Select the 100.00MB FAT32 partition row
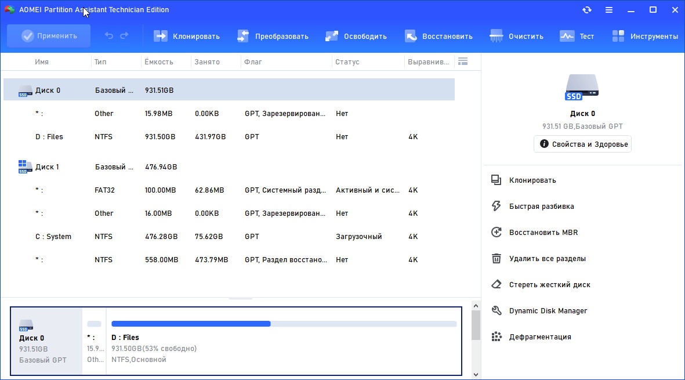Viewport: 685px width, 380px height. (x=229, y=190)
